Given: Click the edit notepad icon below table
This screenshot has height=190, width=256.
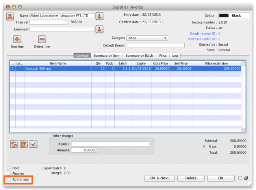Looking at the screenshot, I should click(x=24, y=144).
